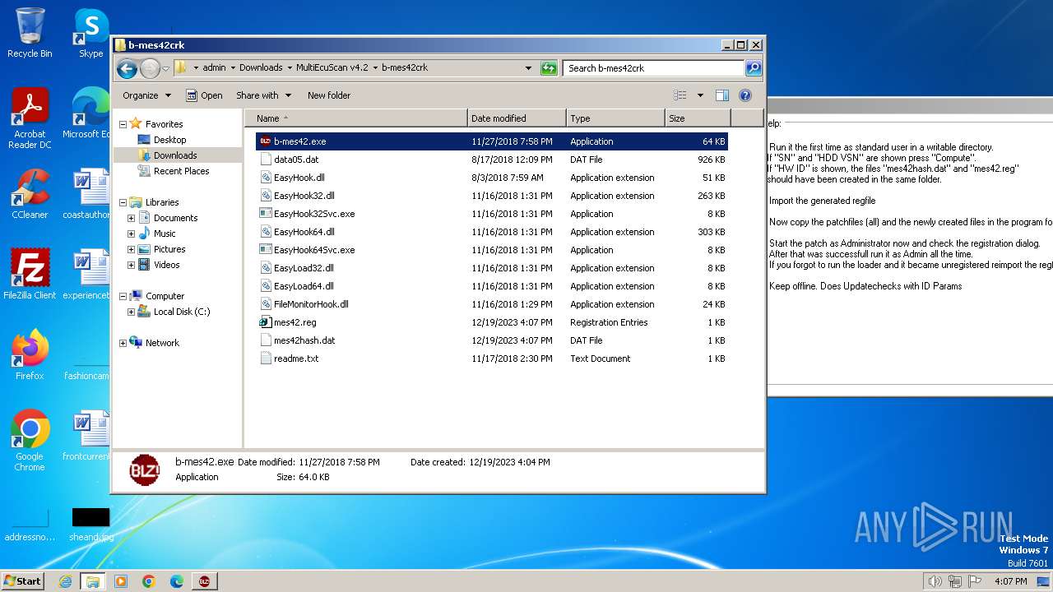
Task: Open Windows Media Player taskbar icon
Action: [x=121, y=581]
